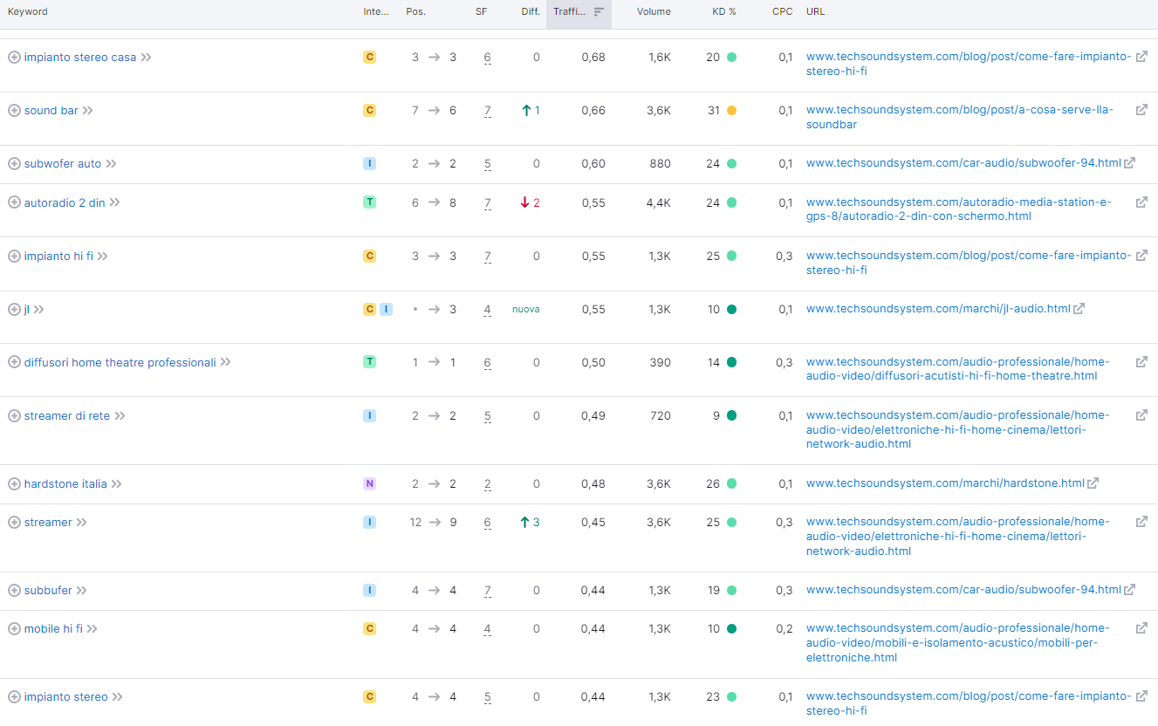Screen dimensions: 1158x726
Task: Expand double-chevron next to 'mobile hi fi'
Action: 92,628
